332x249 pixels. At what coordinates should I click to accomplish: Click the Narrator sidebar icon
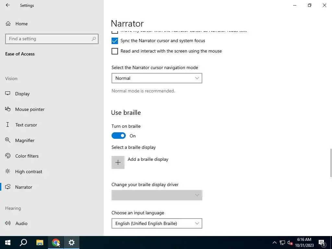coord(8,187)
